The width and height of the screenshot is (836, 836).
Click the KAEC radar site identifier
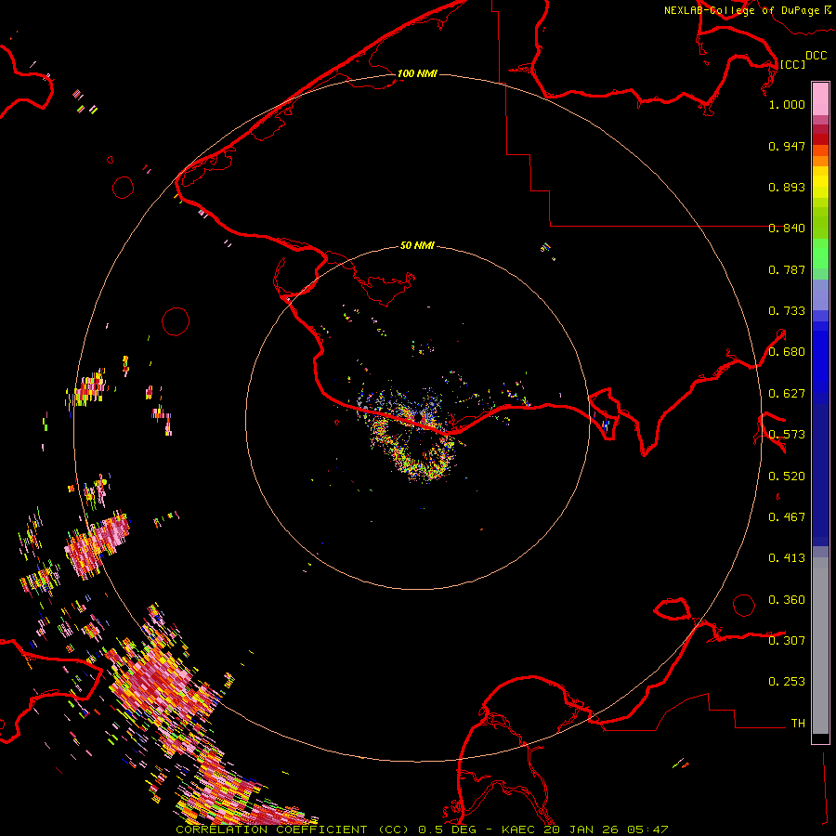(519, 829)
